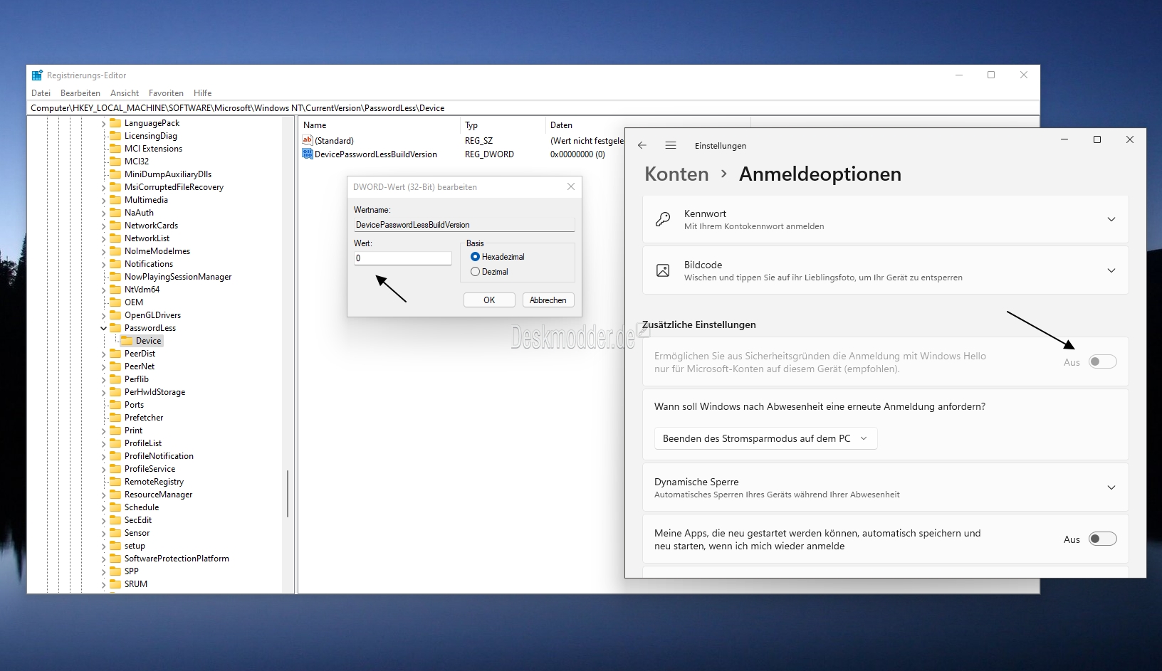The height and width of the screenshot is (671, 1162).
Task: Open the Ansicht menu
Action: click(x=125, y=93)
